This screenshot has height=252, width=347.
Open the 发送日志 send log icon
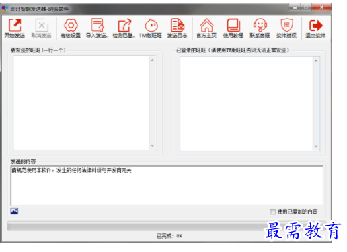(x=178, y=25)
